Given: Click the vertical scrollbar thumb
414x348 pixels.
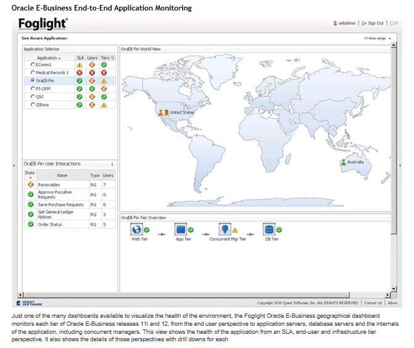Looking at the screenshot, I should (394, 141).
